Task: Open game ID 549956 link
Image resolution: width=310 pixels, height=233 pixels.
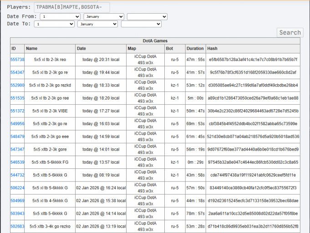Action: [x=17, y=124]
